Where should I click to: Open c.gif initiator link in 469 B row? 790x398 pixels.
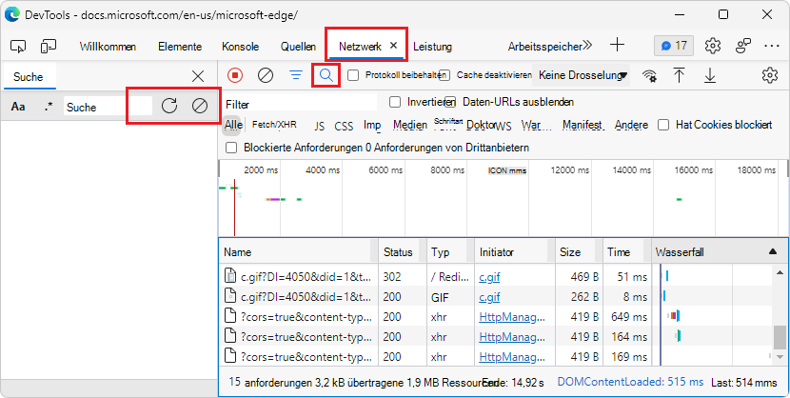click(489, 276)
